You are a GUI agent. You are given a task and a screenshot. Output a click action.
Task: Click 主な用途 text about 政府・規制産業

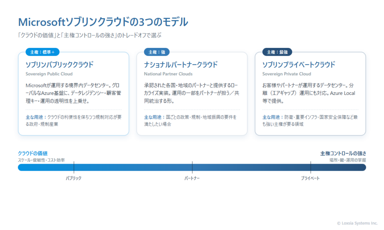(73, 121)
